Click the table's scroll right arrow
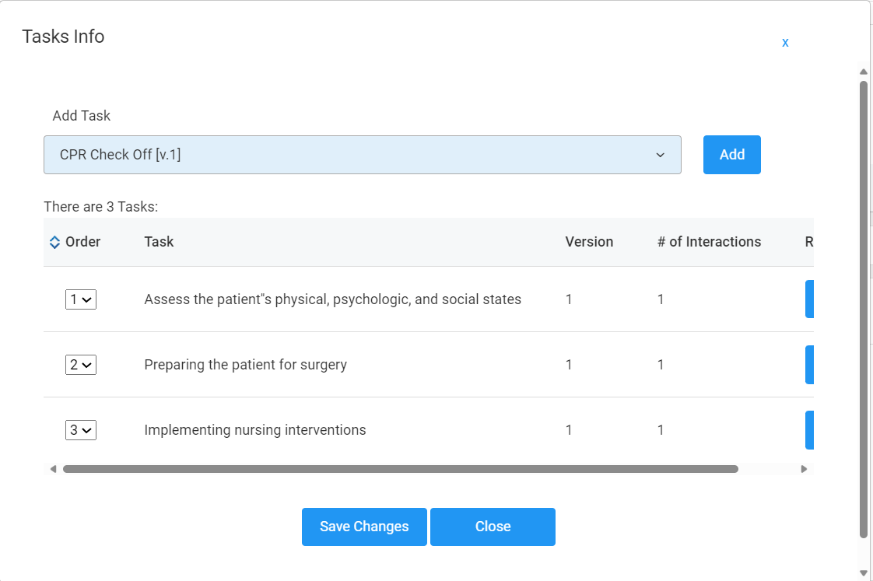 804,469
